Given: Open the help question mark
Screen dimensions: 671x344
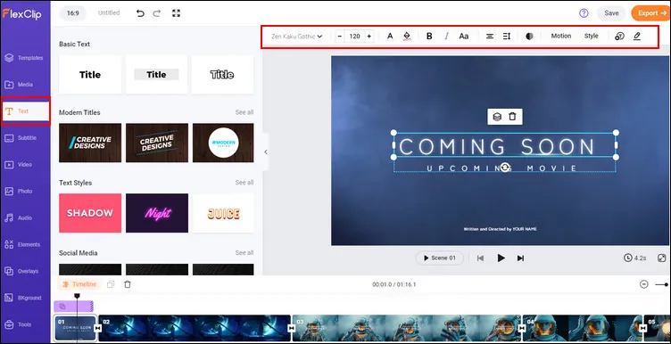Looking at the screenshot, I should pos(584,13).
